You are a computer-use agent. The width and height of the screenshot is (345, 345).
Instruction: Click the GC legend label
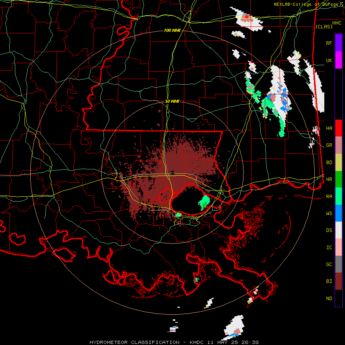coord(329,264)
